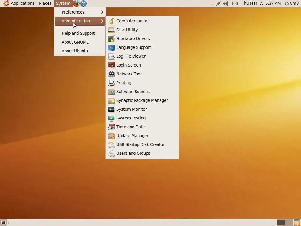Open Help and Support
The image size is (301, 226).
point(80,33)
